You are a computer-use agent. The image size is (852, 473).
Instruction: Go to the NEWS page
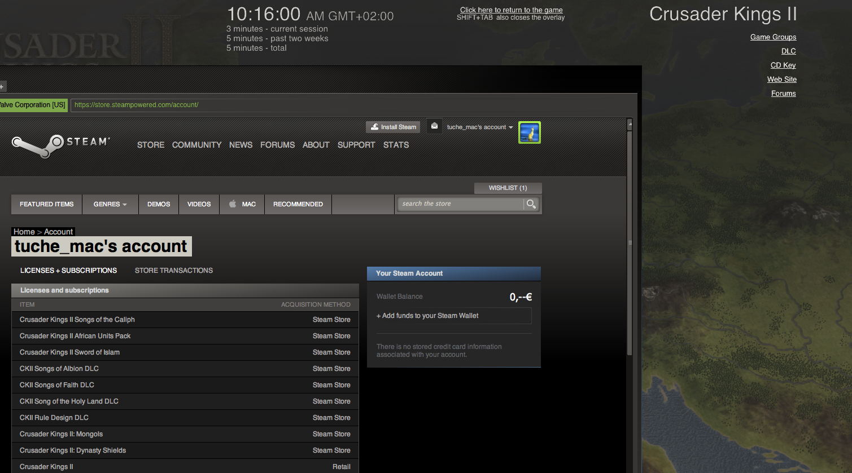[241, 145]
